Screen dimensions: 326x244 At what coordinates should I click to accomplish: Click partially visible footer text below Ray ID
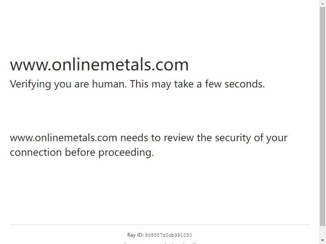pyautogui.click(x=159, y=243)
